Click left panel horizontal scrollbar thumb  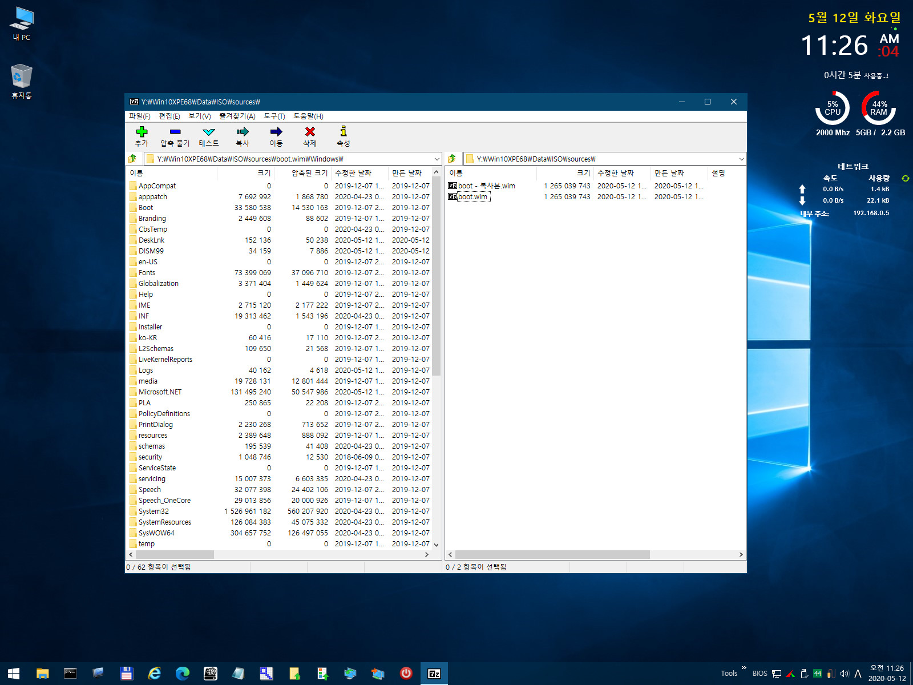175,554
